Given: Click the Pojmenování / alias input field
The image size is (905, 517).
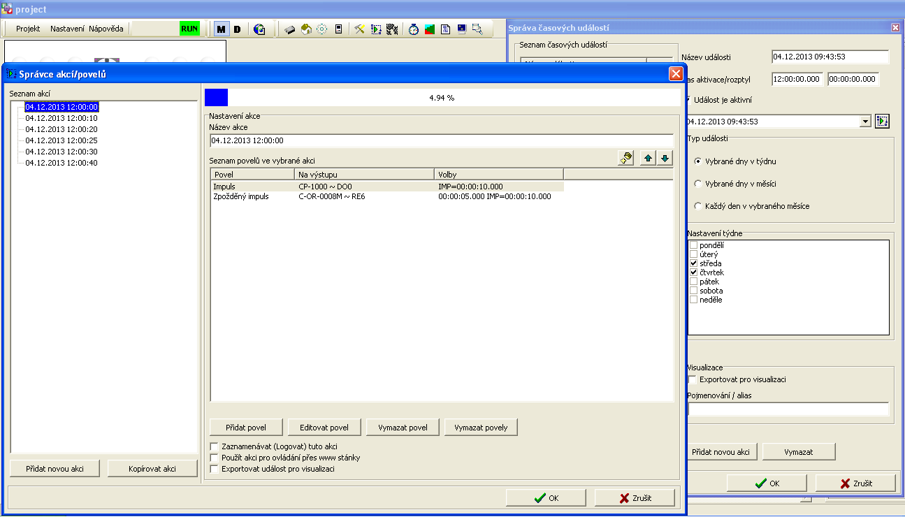Looking at the screenshot, I should (x=788, y=409).
